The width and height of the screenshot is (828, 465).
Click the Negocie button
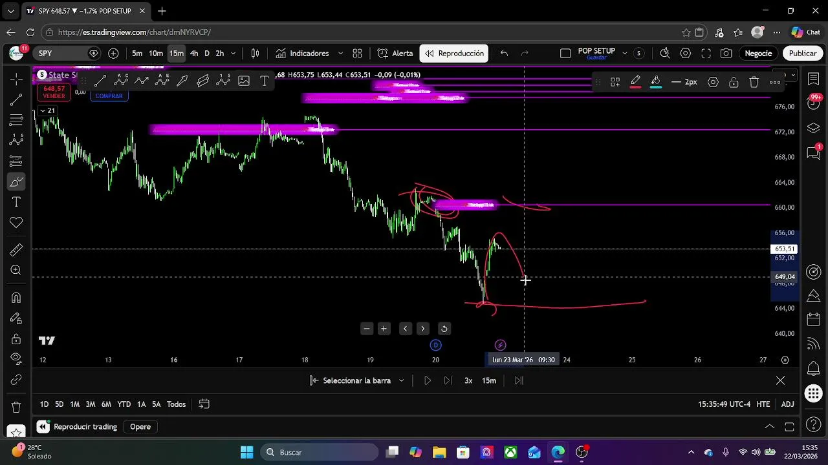(758, 54)
